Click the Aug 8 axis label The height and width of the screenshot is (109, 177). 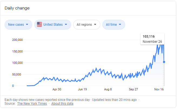click(x=108, y=89)
